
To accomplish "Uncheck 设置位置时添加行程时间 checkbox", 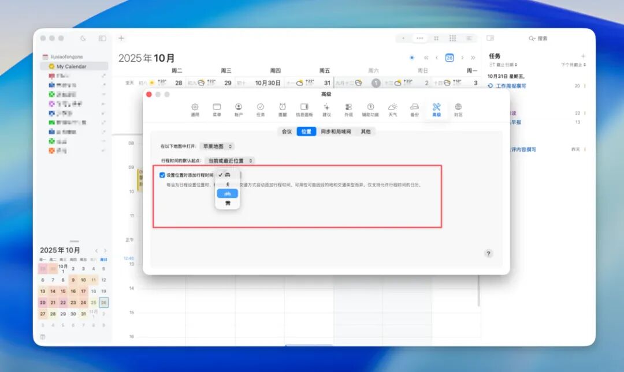I will click(162, 175).
